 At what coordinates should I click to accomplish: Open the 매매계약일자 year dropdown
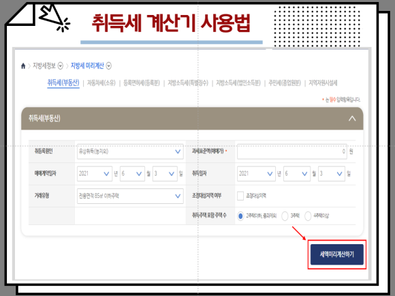95,174
